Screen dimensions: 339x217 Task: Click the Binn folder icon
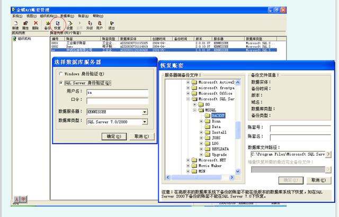(208, 121)
